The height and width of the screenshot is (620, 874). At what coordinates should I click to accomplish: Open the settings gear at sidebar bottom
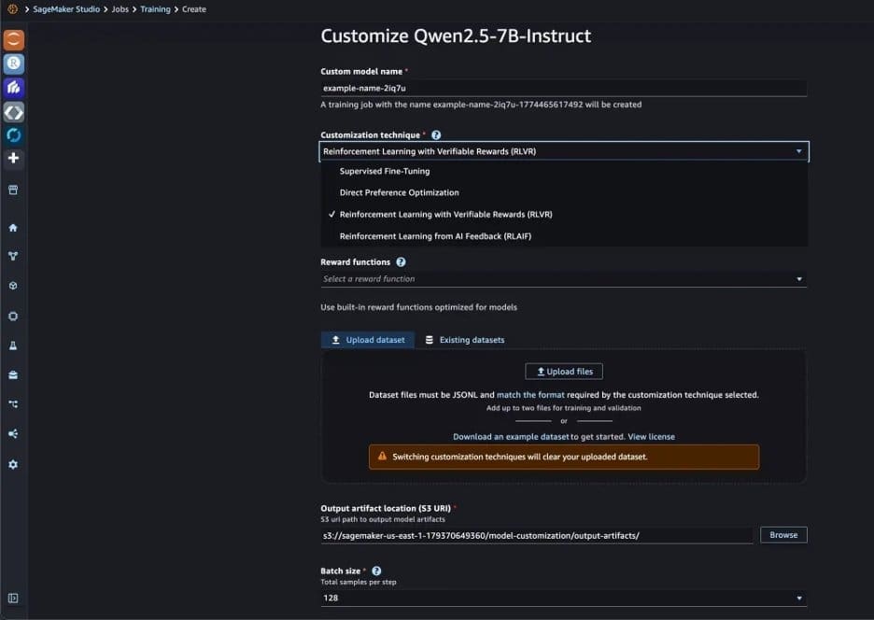13,465
